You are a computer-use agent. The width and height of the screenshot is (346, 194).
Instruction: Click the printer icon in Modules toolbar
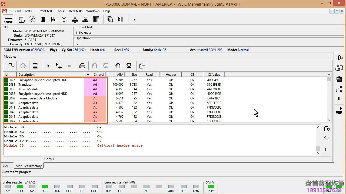82,66
